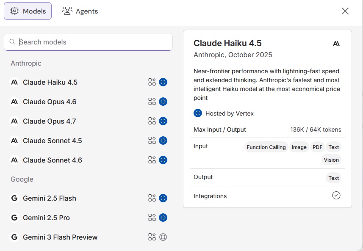Image resolution: width=363 pixels, height=251 pixels.
Task: Click the magnifier icon in search box
Action: [x=12, y=41]
